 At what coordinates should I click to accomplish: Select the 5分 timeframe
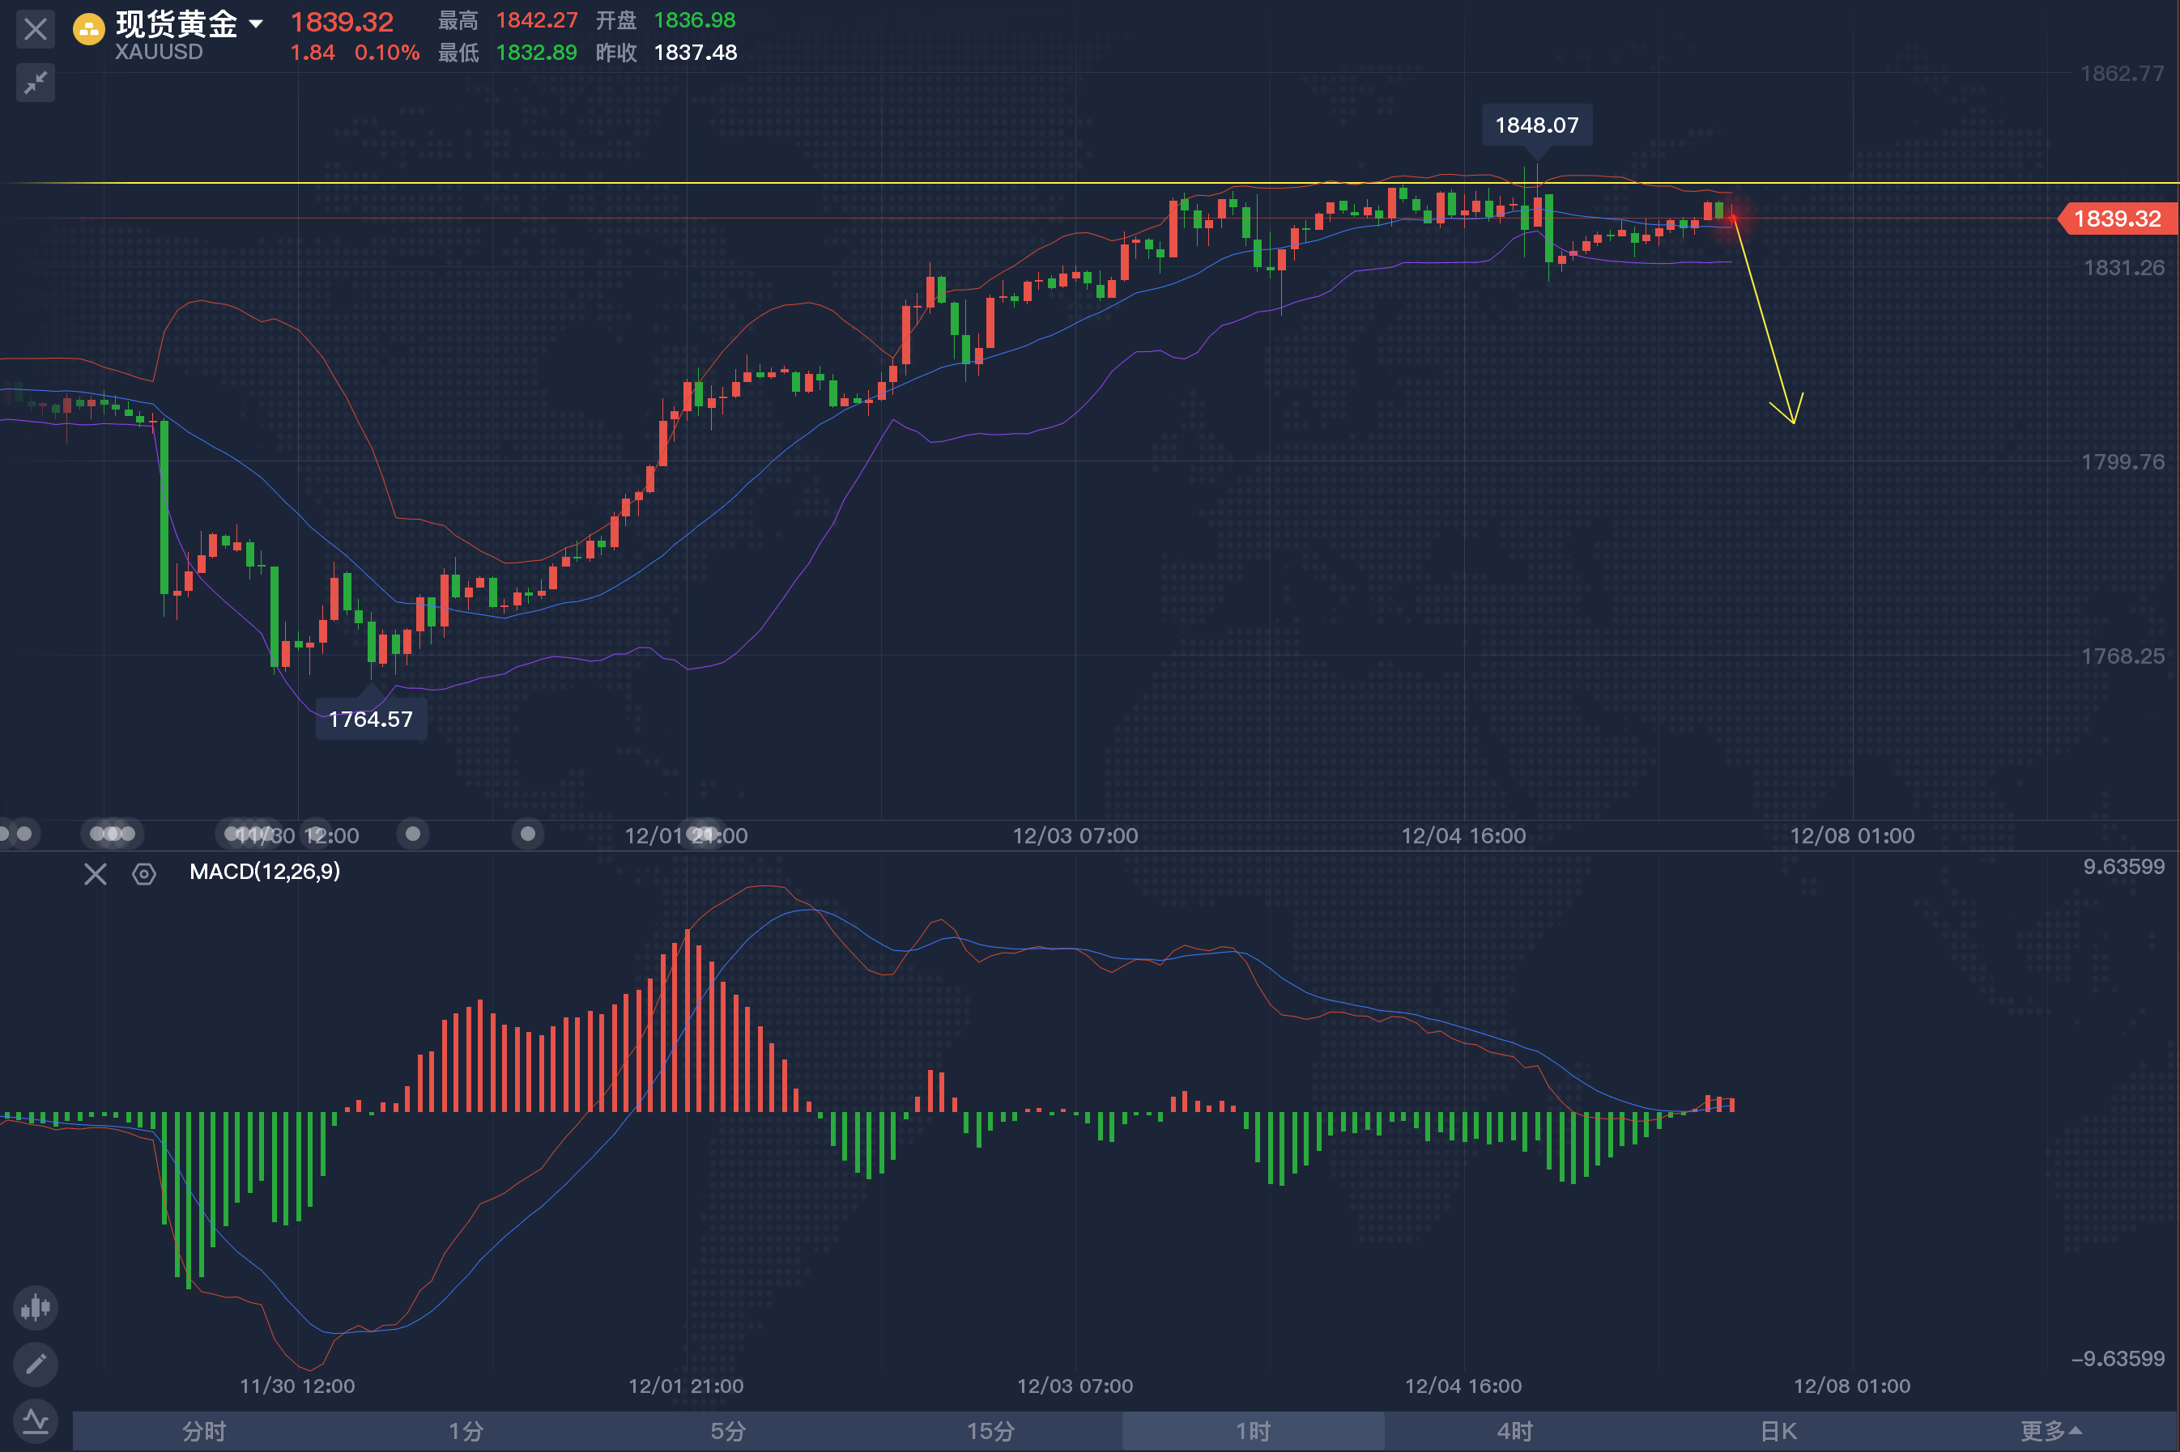tap(728, 1431)
